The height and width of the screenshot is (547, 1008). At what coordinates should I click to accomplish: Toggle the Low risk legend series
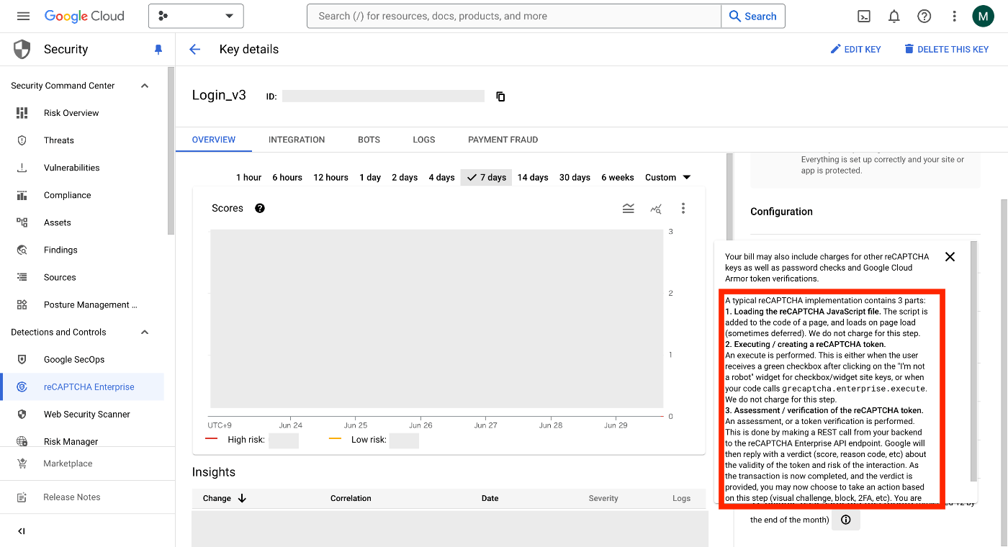tap(374, 440)
